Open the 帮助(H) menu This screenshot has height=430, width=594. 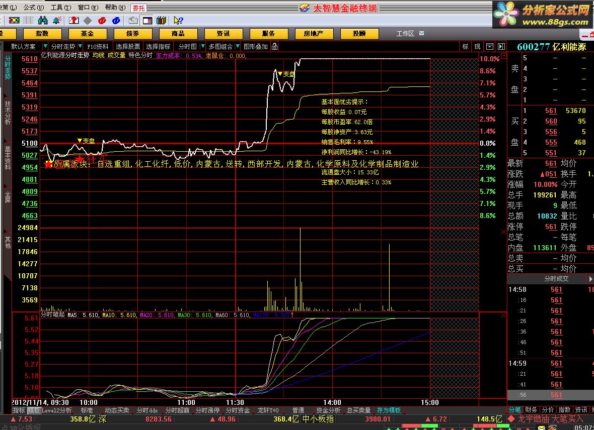click(x=115, y=7)
